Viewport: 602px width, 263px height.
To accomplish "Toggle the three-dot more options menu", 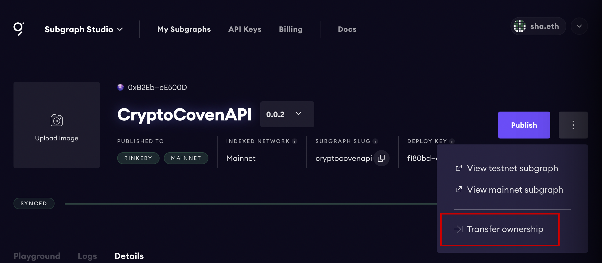I will (x=573, y=125).
